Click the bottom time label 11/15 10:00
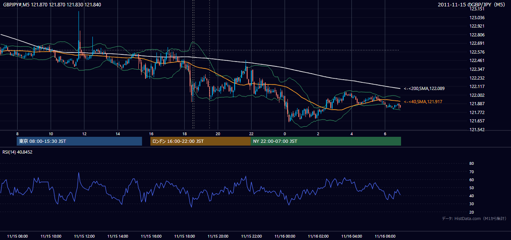 (x=51, y=236)
